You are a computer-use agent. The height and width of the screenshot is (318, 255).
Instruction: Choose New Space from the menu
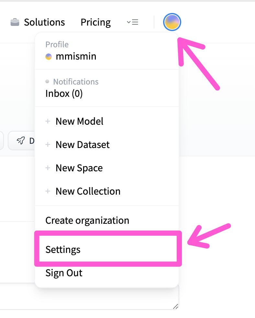coord(79,168)
